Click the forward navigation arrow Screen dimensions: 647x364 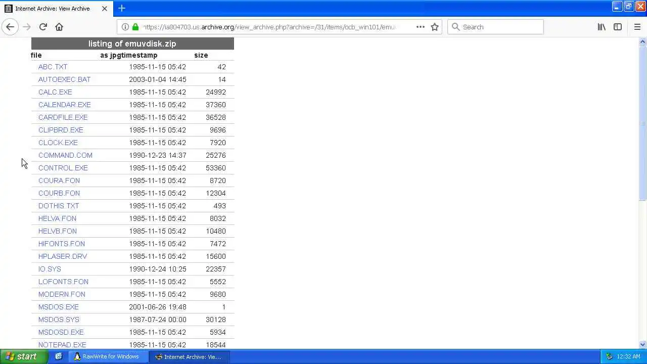tap(27, 27)
